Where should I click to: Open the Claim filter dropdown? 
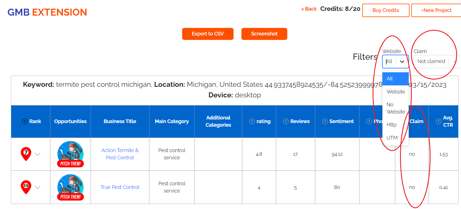437,61
